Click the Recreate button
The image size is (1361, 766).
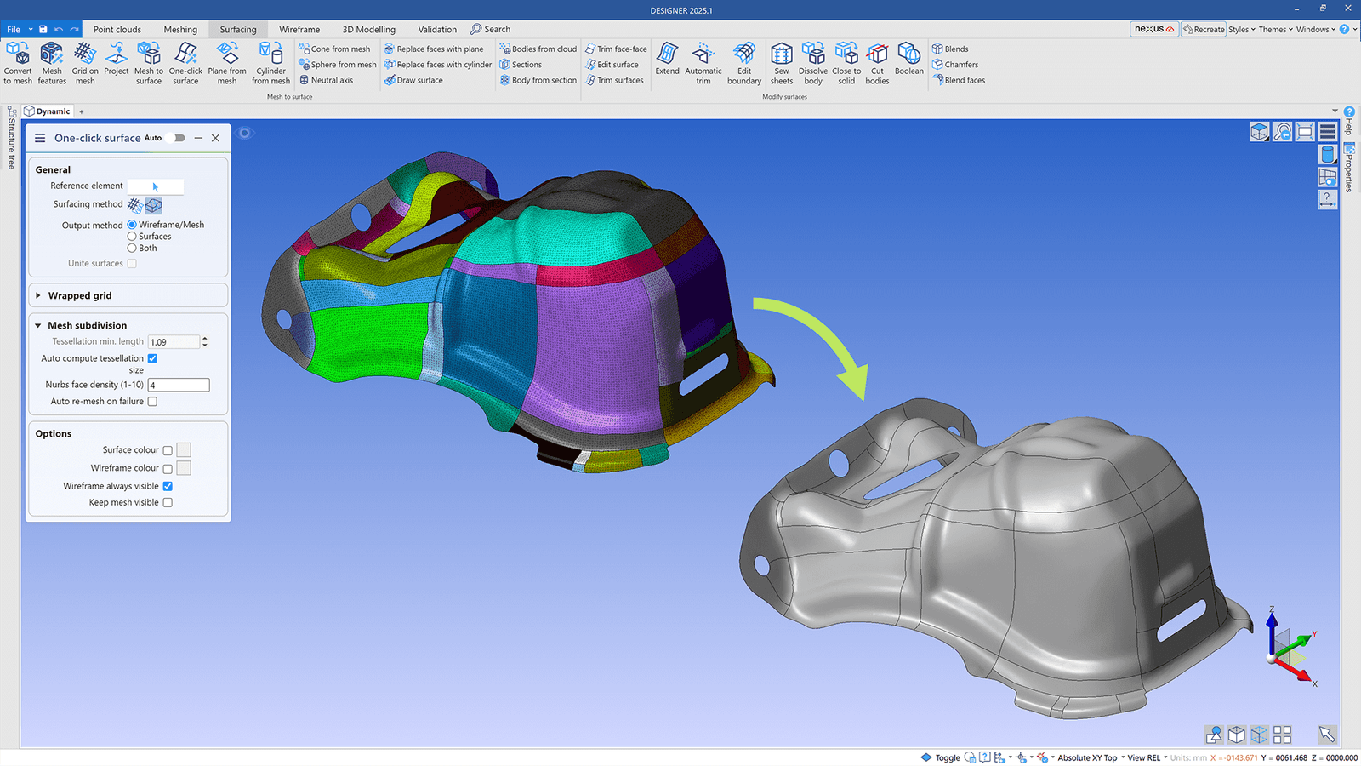pyautogui.click(x=1203, y=29)
